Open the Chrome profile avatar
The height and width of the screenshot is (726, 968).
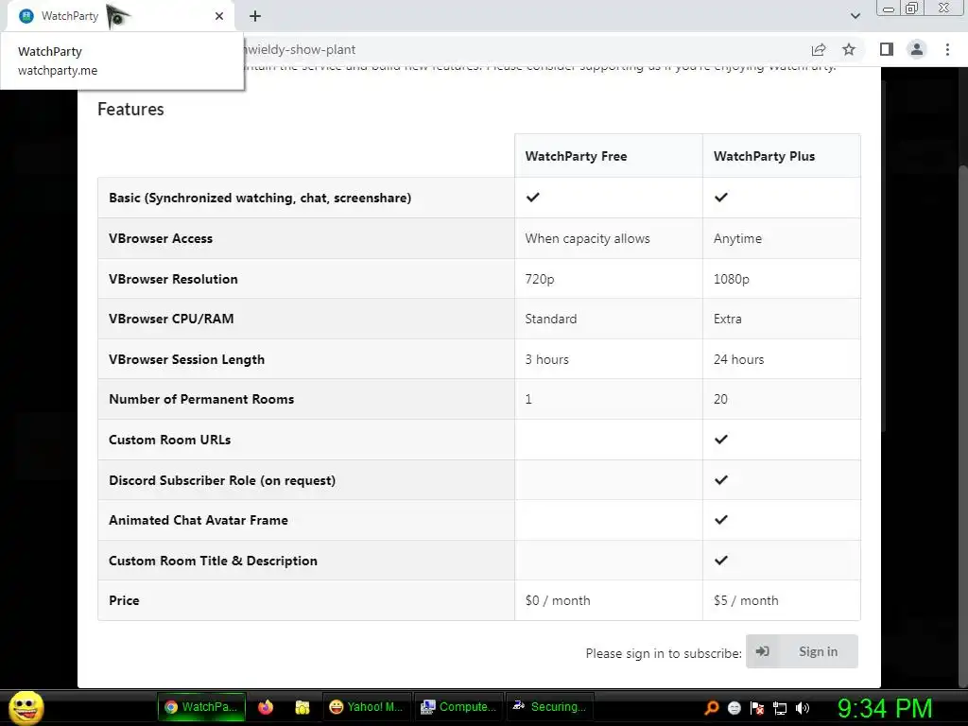click(916, 50)
